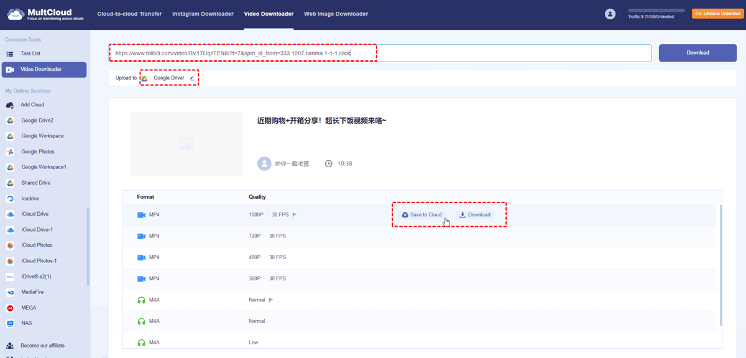
Task: Click the IDrive e2 icon
Action: coord(10,277)
